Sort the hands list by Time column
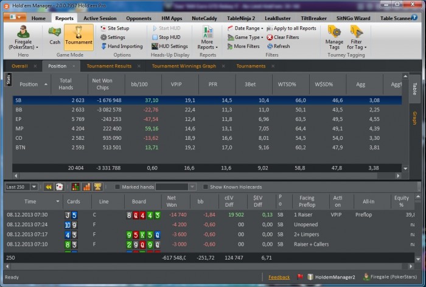Image resolution: width=426 pixels, height=287 pixels. [33, 201]
